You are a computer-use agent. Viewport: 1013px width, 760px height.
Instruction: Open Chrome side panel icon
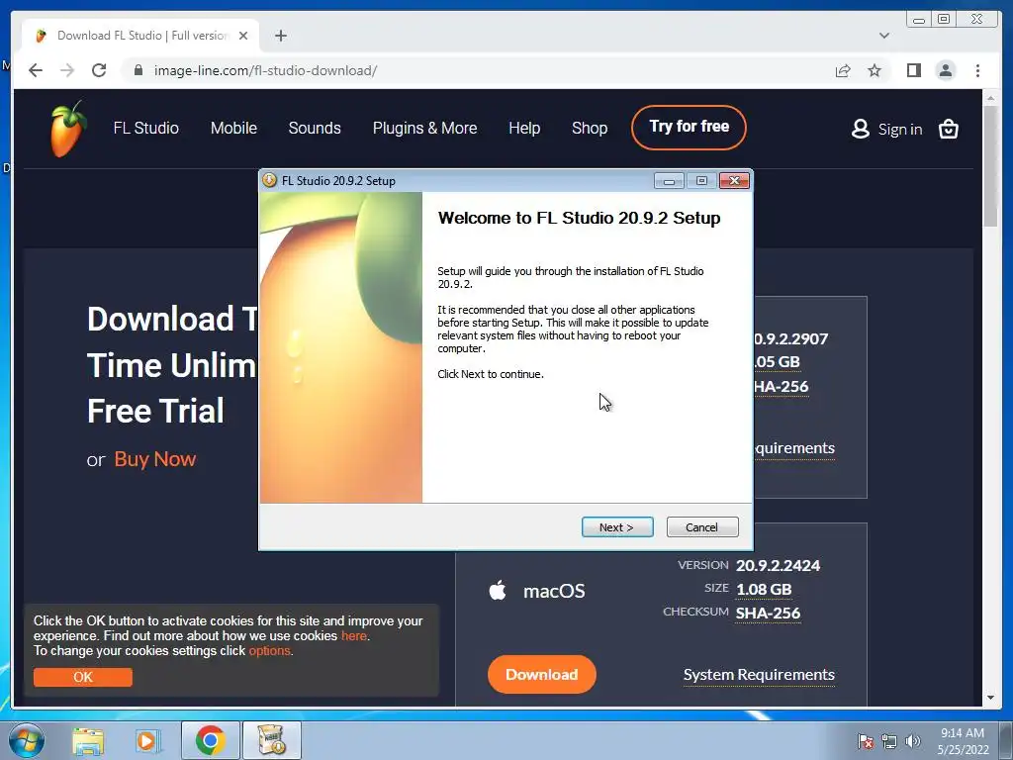913,70
